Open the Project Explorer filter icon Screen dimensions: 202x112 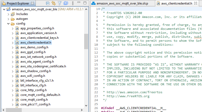tap(59, 3)
